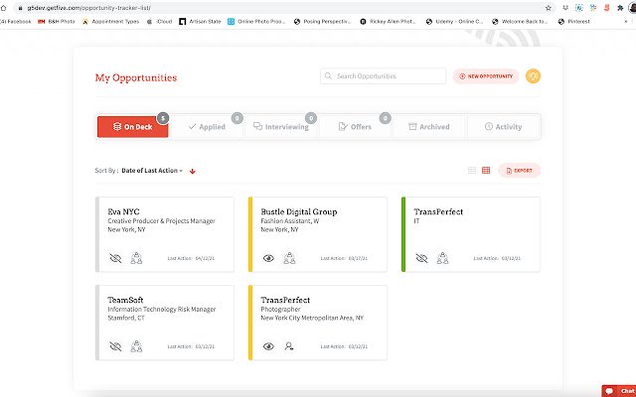
Task: Open the Chat widget
Action: 619,391
